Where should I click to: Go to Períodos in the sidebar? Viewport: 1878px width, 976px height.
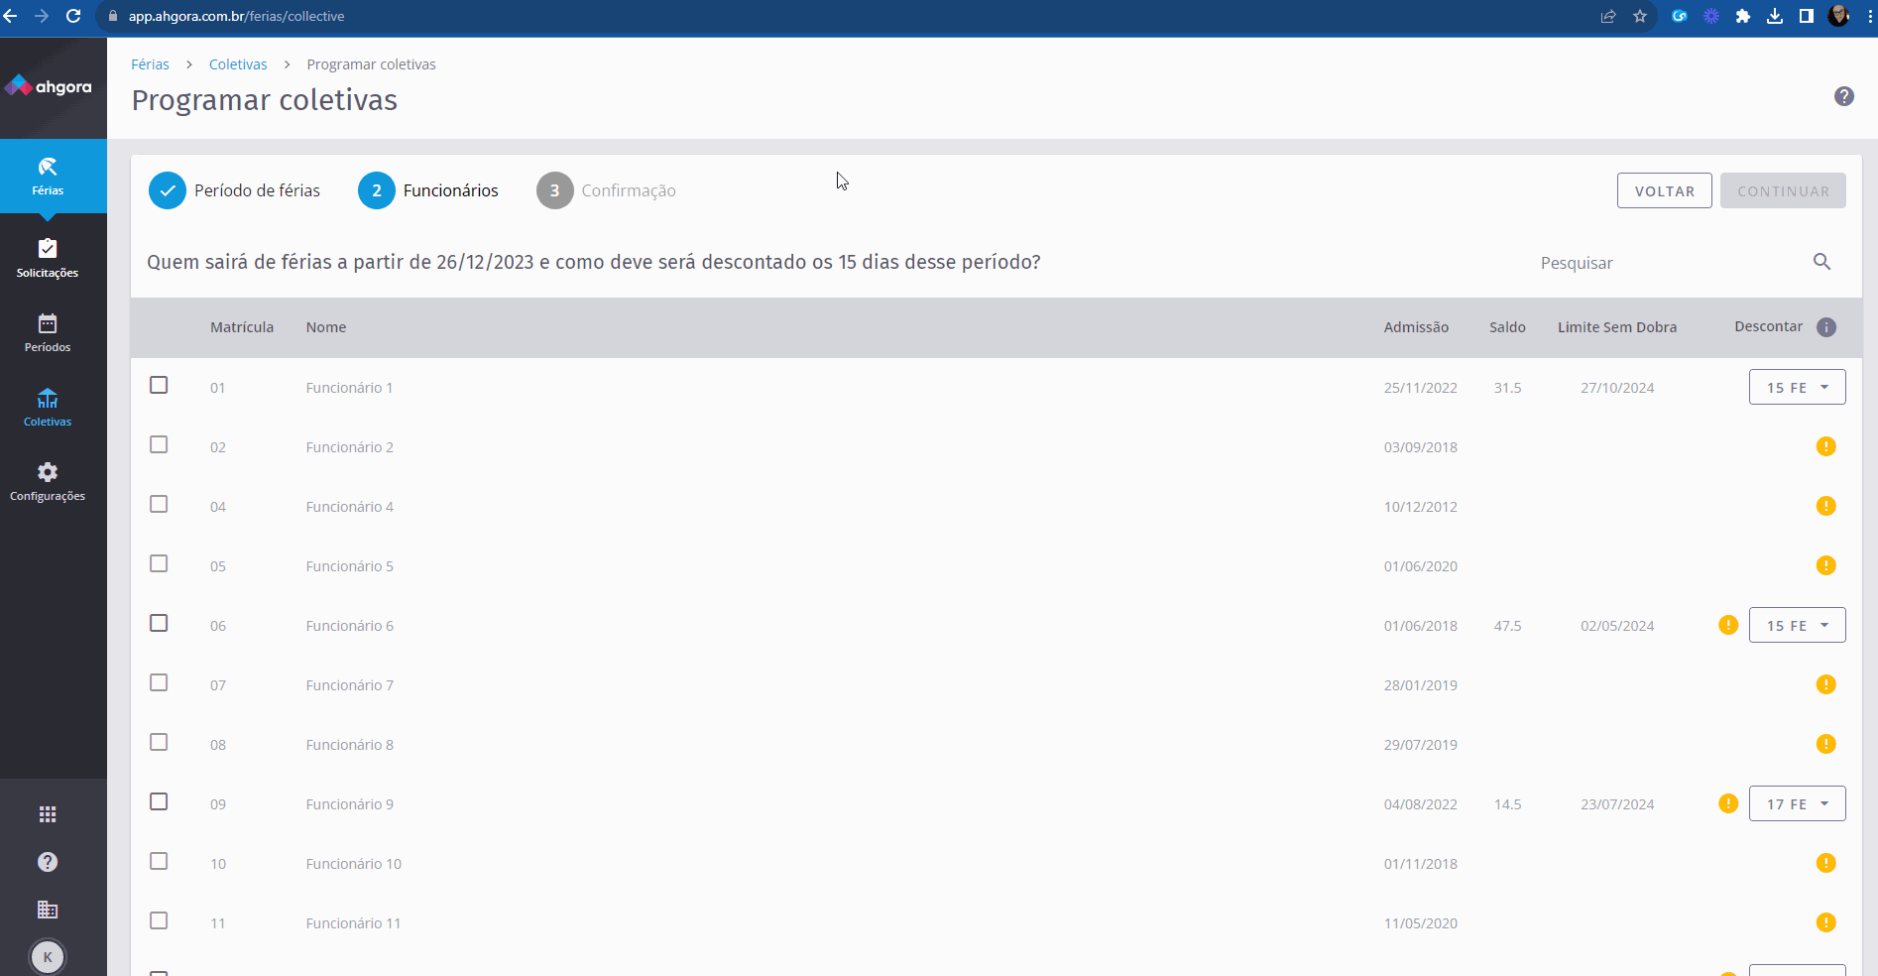tap(48, 332)
